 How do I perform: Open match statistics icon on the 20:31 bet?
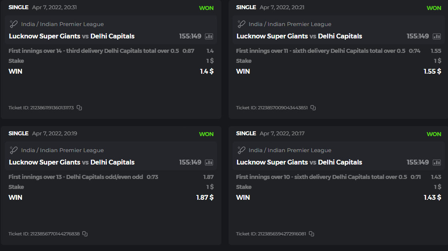209,36
